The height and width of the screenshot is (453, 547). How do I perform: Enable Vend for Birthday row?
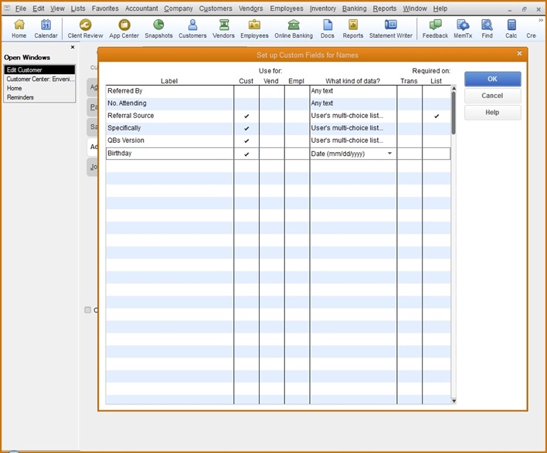tap(272, 154)
